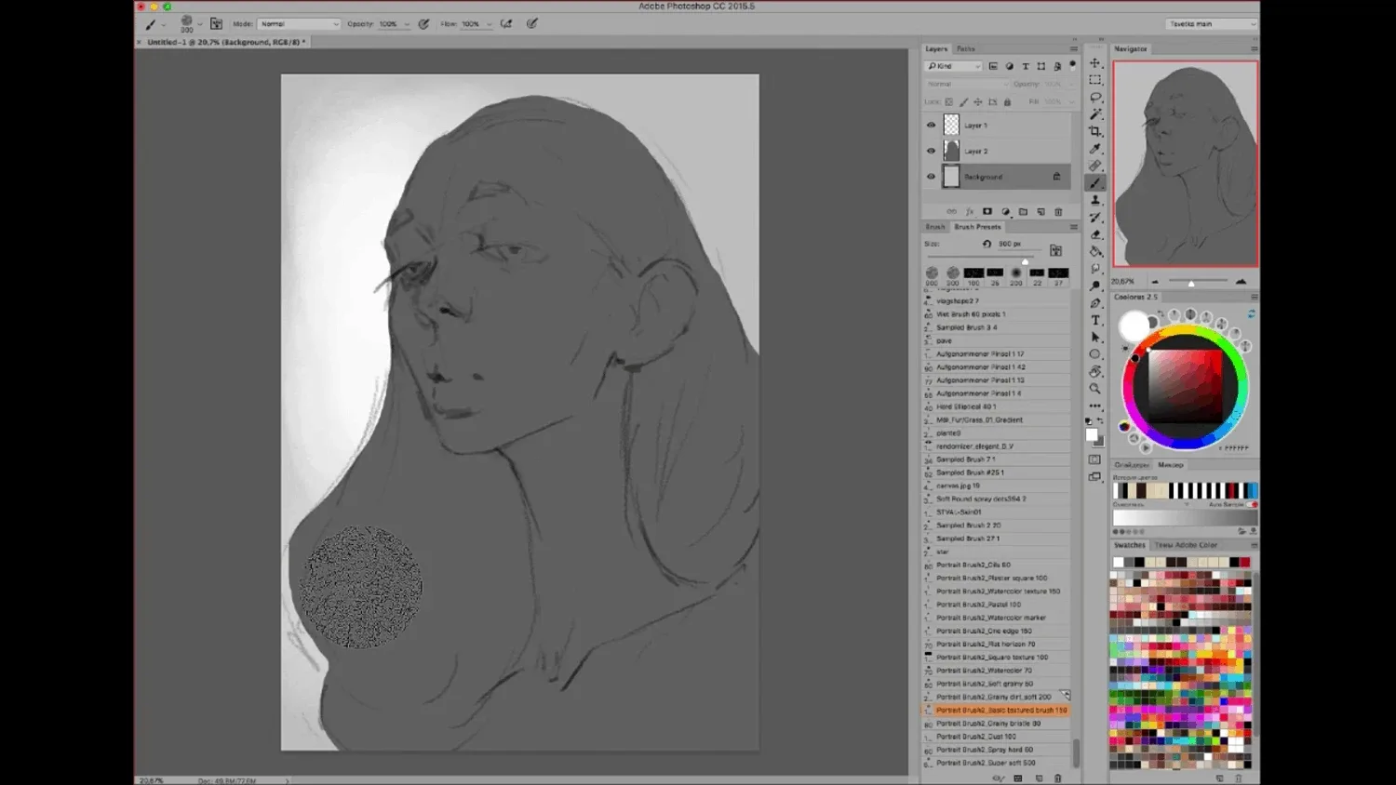Select the Lasso tool
This screenshot has height=785, width=1396.
pyautogui.click(x=1095, y=97)
